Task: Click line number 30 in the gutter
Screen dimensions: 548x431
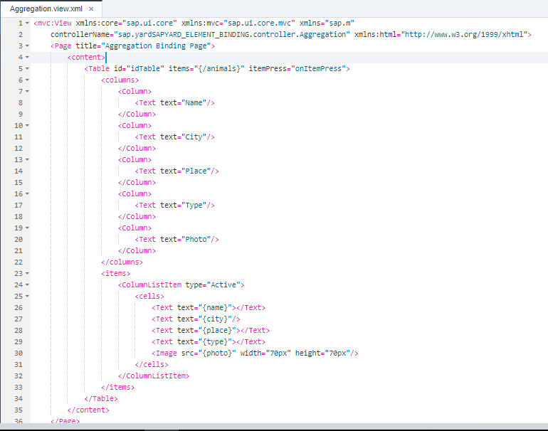Action: pyautogui.click(x=19, y=353)
